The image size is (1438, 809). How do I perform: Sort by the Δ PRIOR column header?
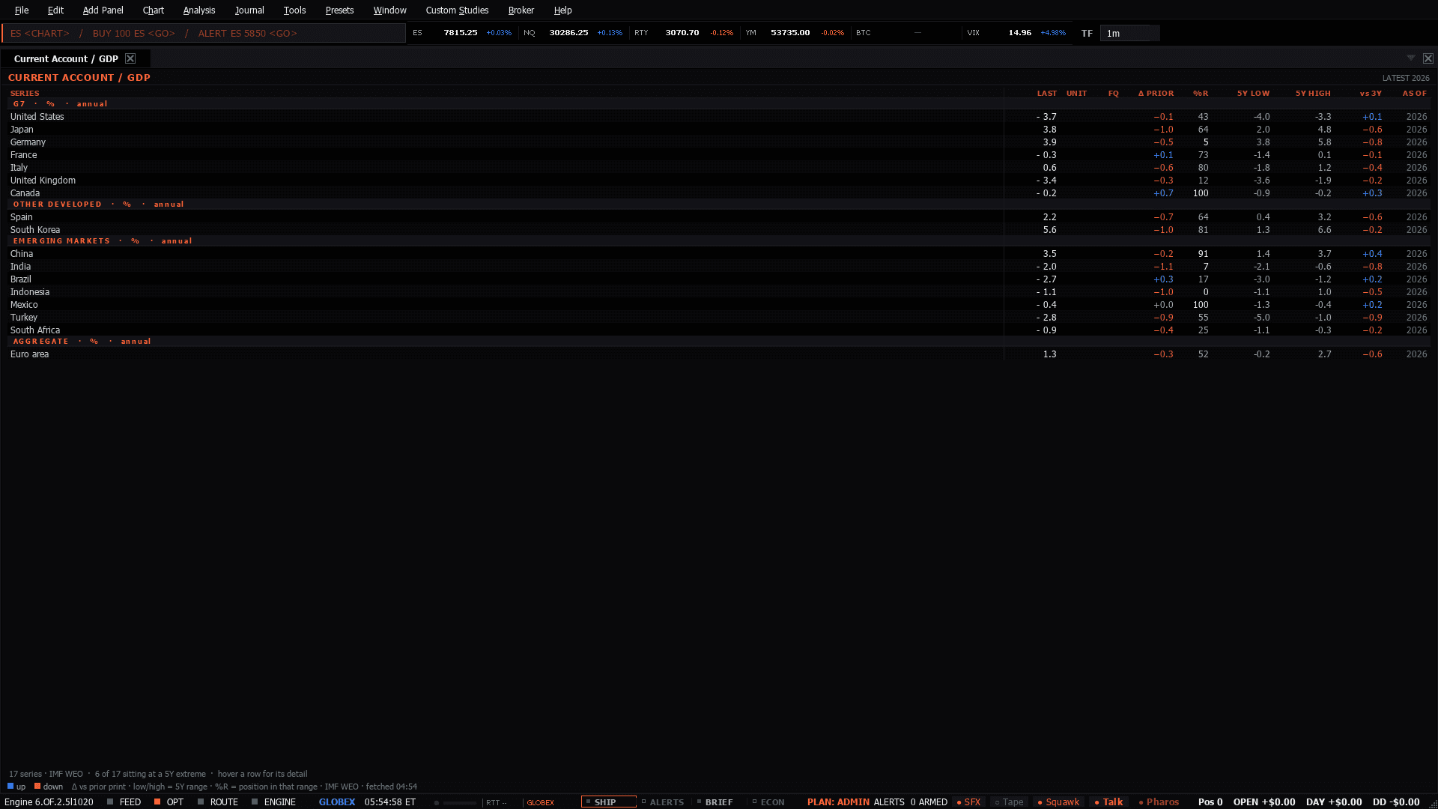[1156, 94]
